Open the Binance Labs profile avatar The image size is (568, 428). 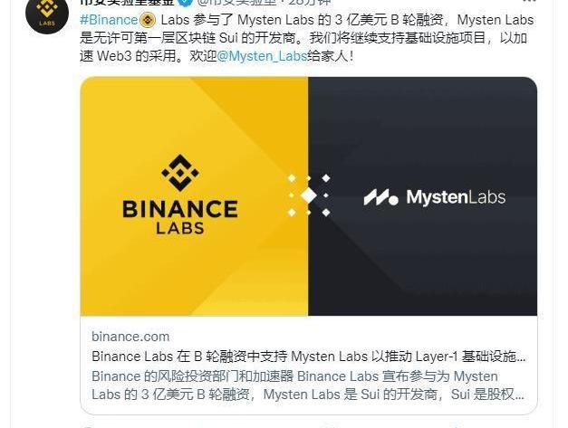click(47, 13)
